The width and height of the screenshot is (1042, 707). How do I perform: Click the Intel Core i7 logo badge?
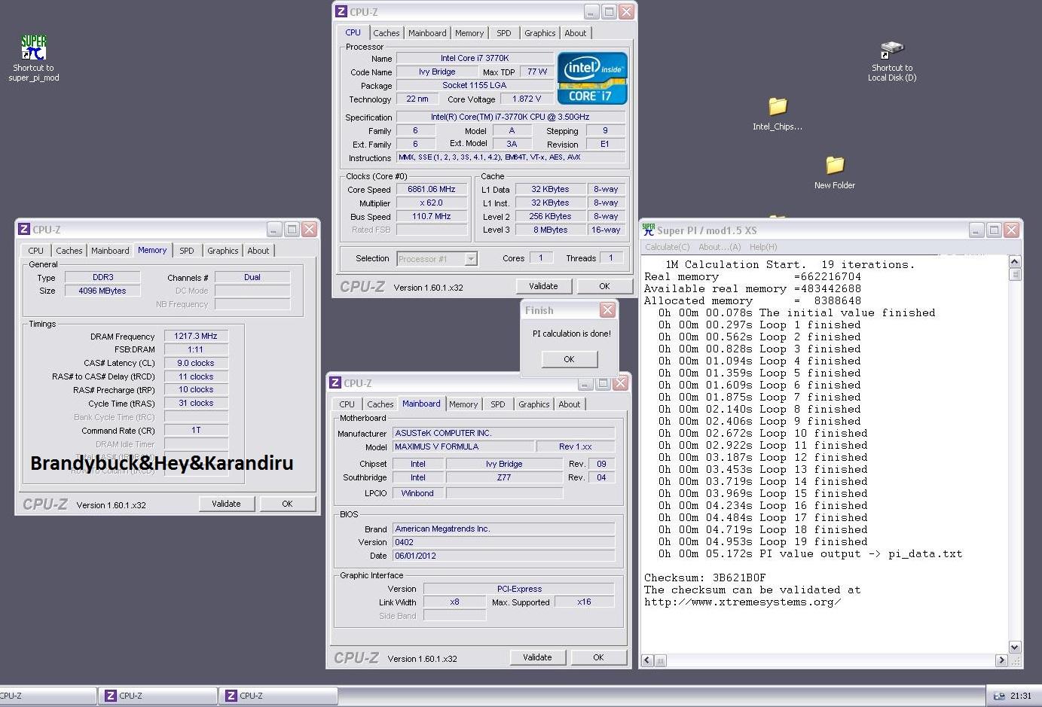pos(591,78)
